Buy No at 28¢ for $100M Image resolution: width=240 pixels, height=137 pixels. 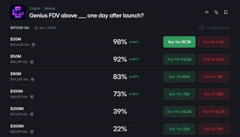(x=214, y=94)
